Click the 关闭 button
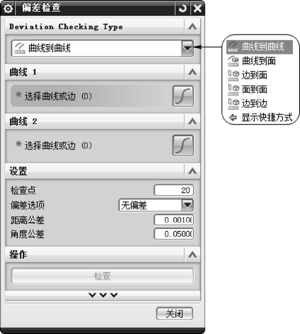This screenshot has width=300, height=334. (x=174, y=314)
